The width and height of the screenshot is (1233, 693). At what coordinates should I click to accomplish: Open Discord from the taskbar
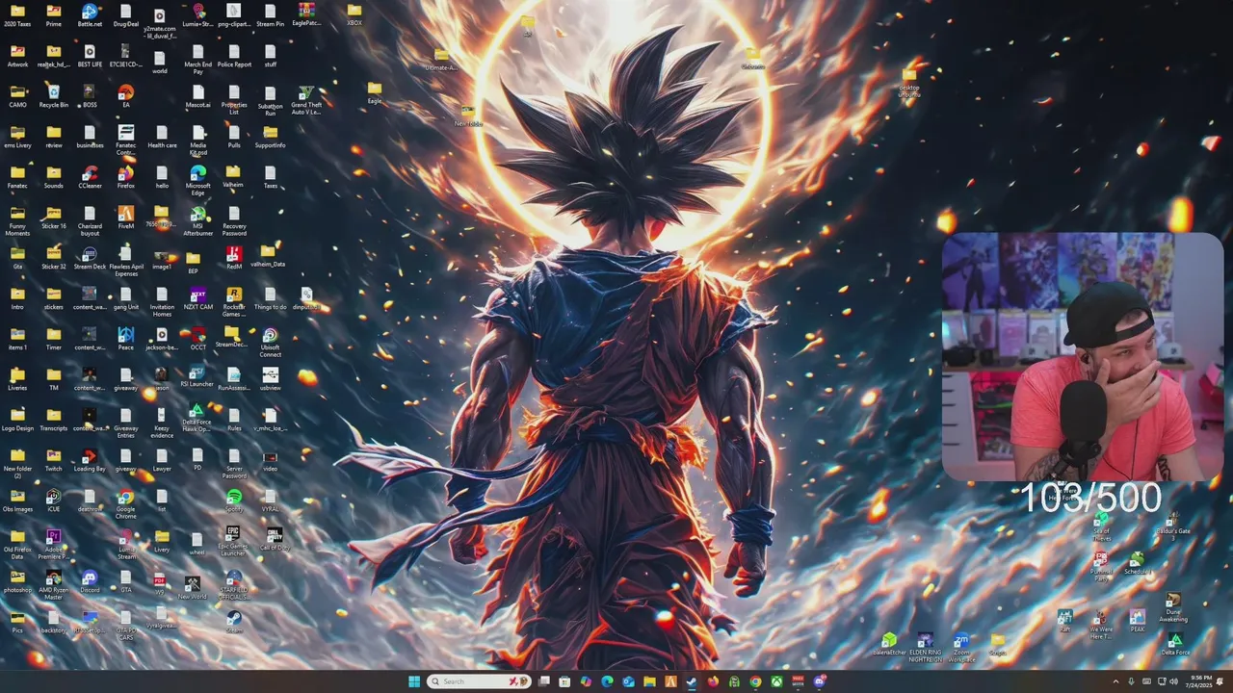pyautogui.click(x=819, y=681)
